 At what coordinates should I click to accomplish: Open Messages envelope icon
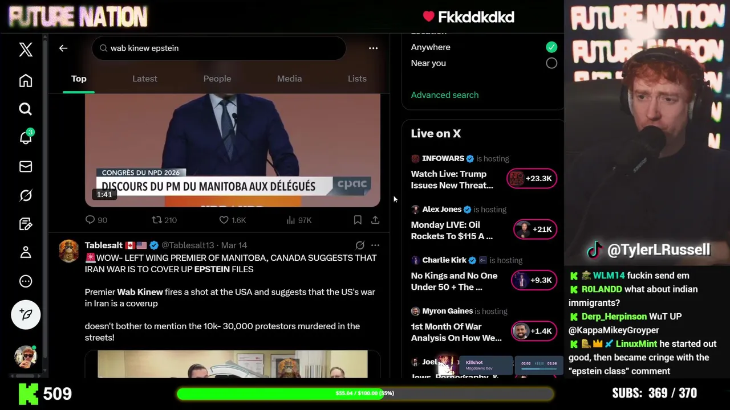click(26, 166)
